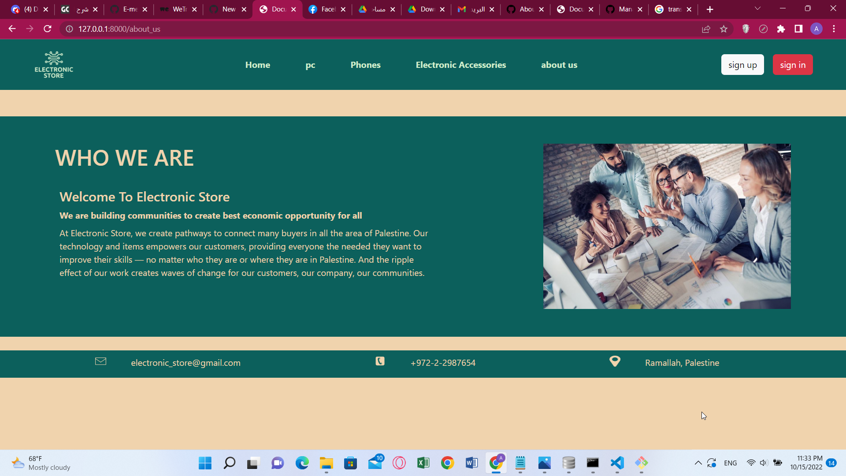Switch to the Facebook tab
The height and width of the screenshot is (476, 846).
click(326, 9)
